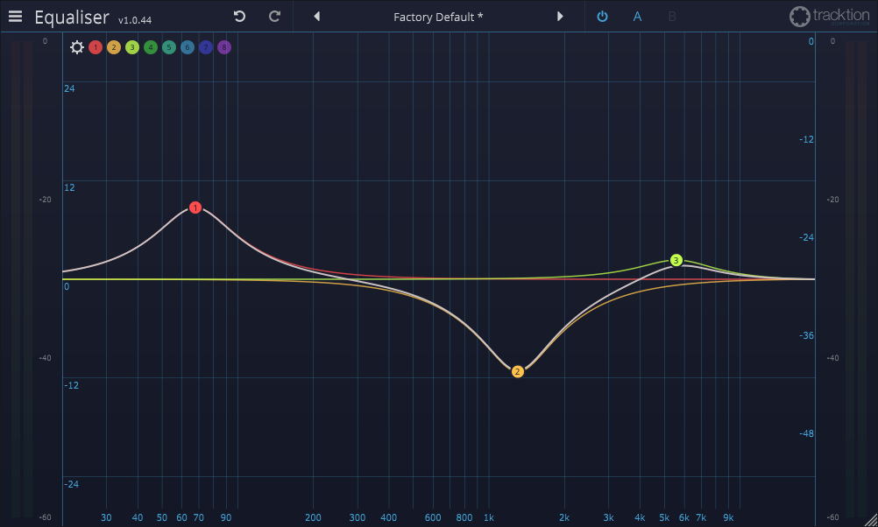The height and width of the screenshot is (527, 878).
Task: Click the undo arrow icon
Action: click(x=239, y=17)
